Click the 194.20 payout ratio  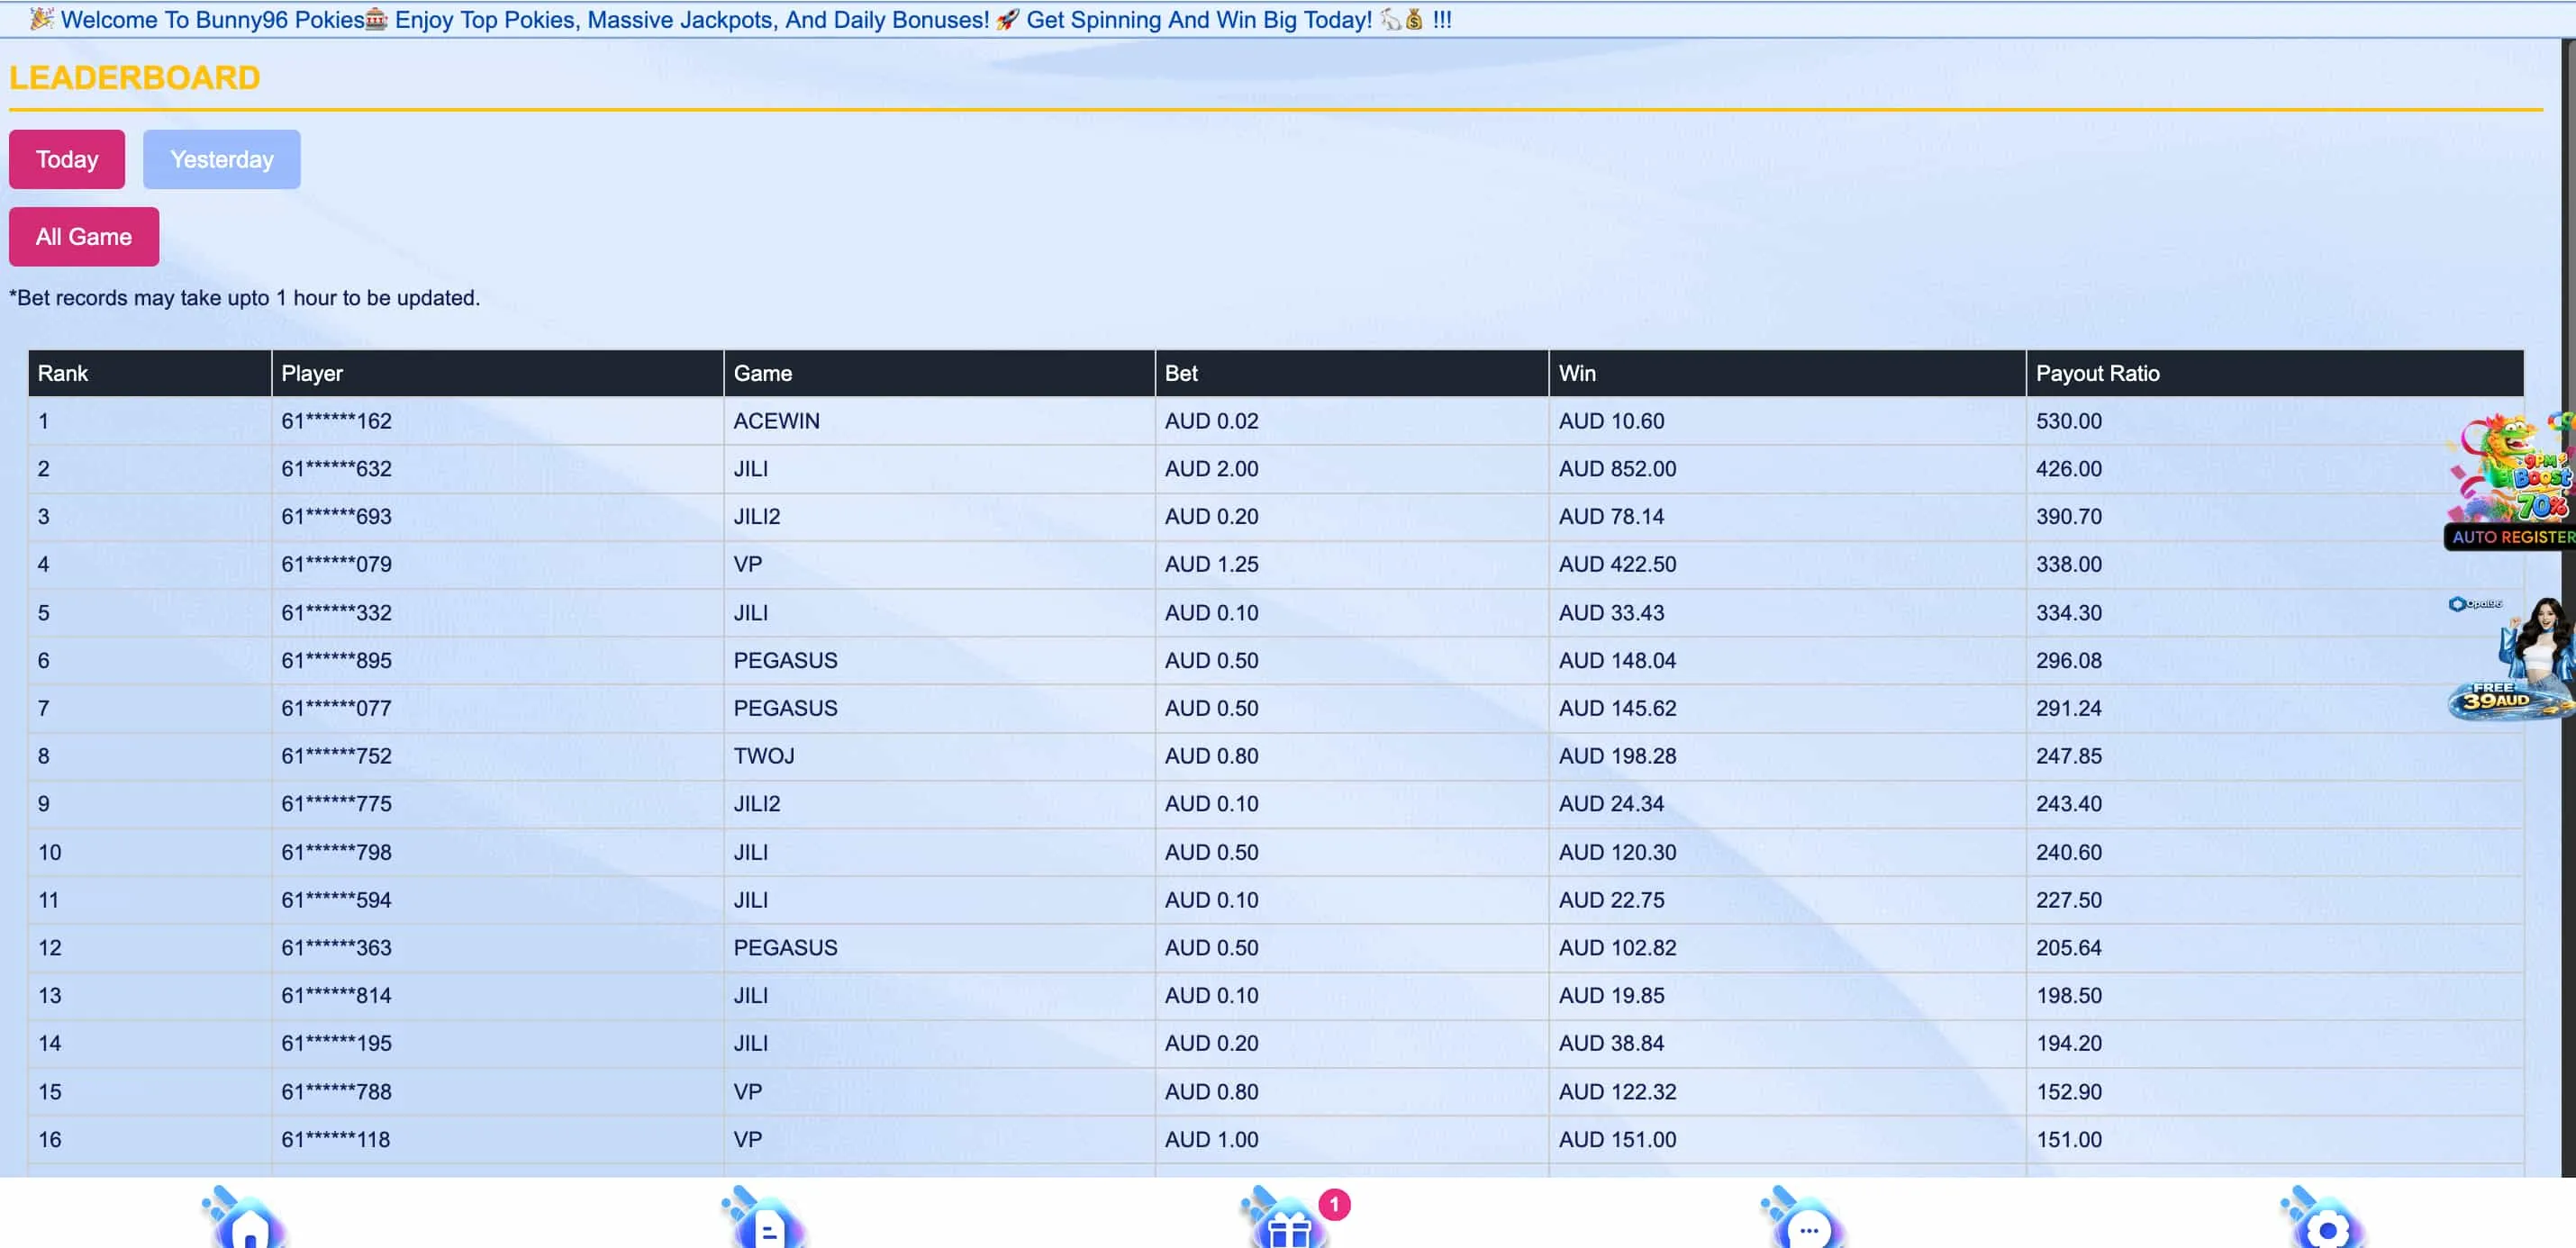point(2069,1044)
